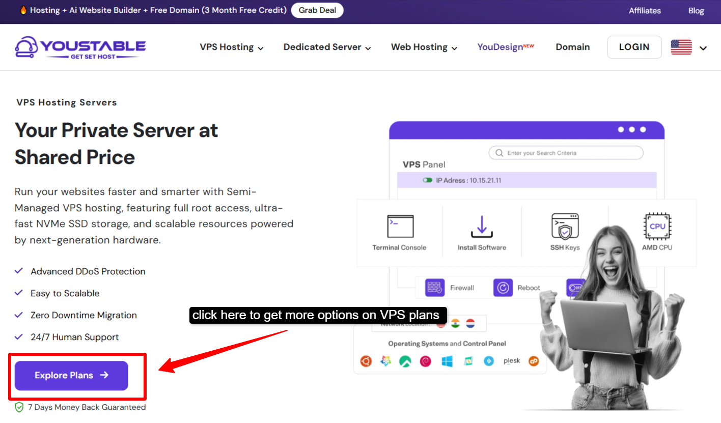
Task: Open the Affiliates link in top bar
Action: click(645, 11)
